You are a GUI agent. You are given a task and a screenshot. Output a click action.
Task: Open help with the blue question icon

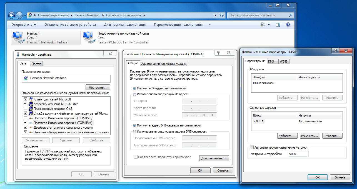pyautogui.click(x=288, y=25)
